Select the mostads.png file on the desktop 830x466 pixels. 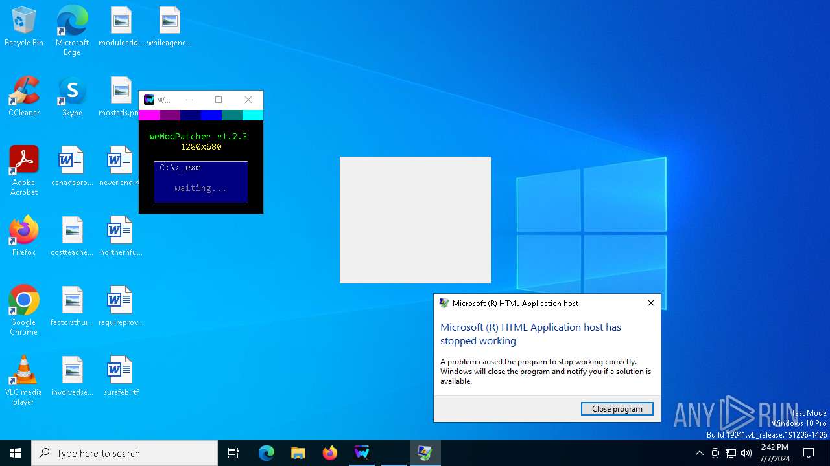pos(119,97)
